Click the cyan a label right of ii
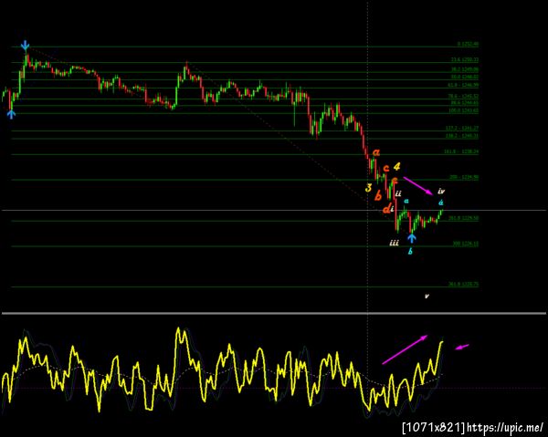The width and height of the screenshot is (548, 437). [406, 201]
